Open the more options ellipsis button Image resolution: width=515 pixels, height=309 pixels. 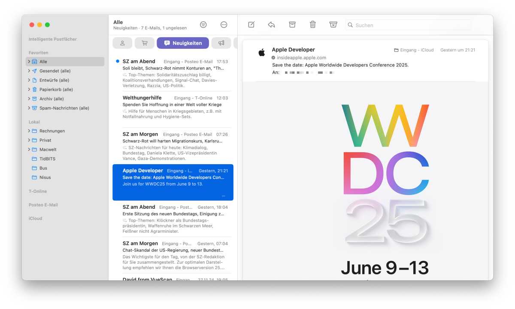click(x=224, y=25)
